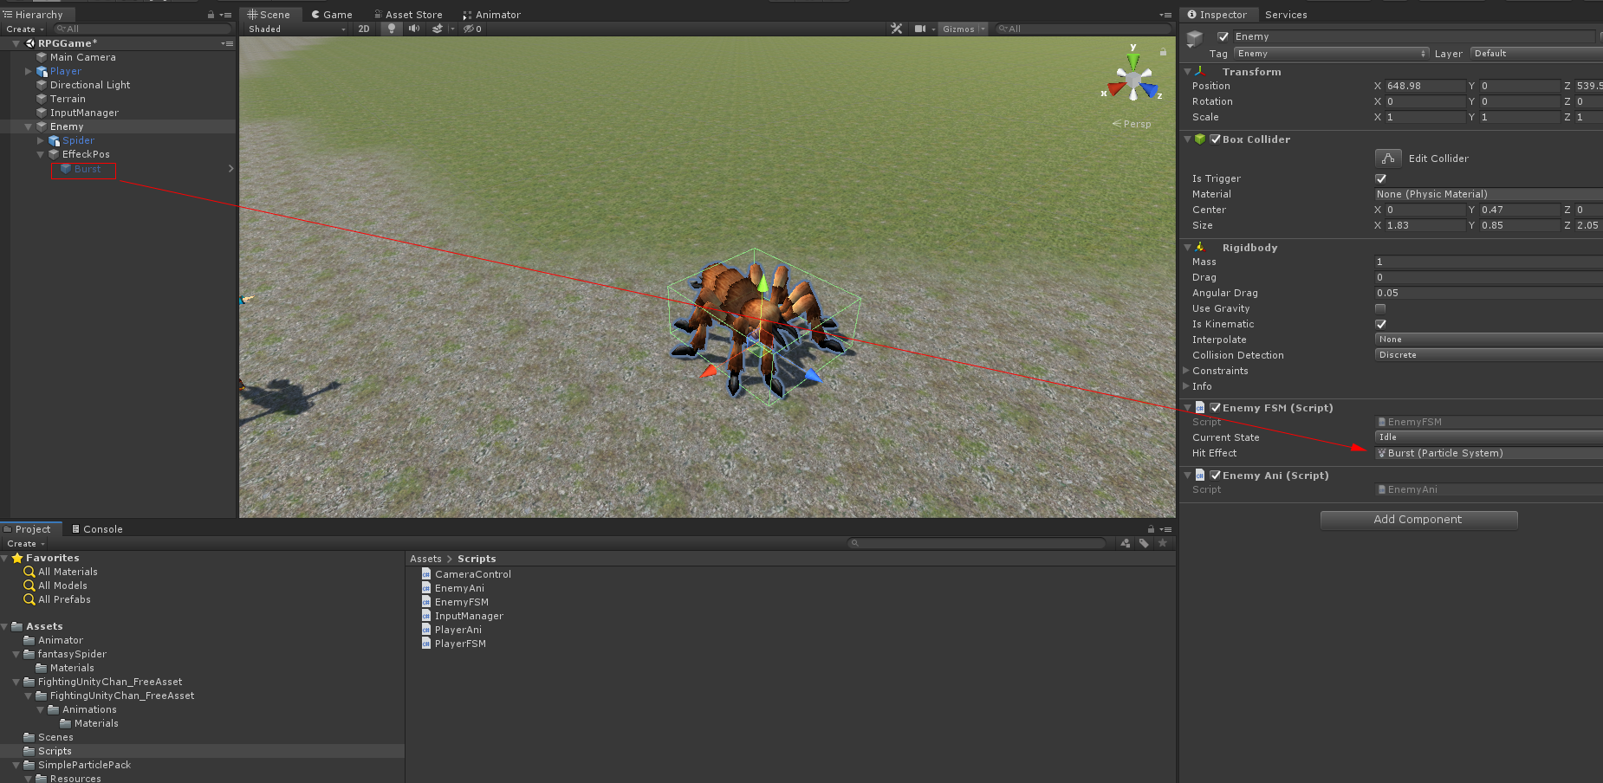Open the Interpolate dropdown

pos(1489,340)
